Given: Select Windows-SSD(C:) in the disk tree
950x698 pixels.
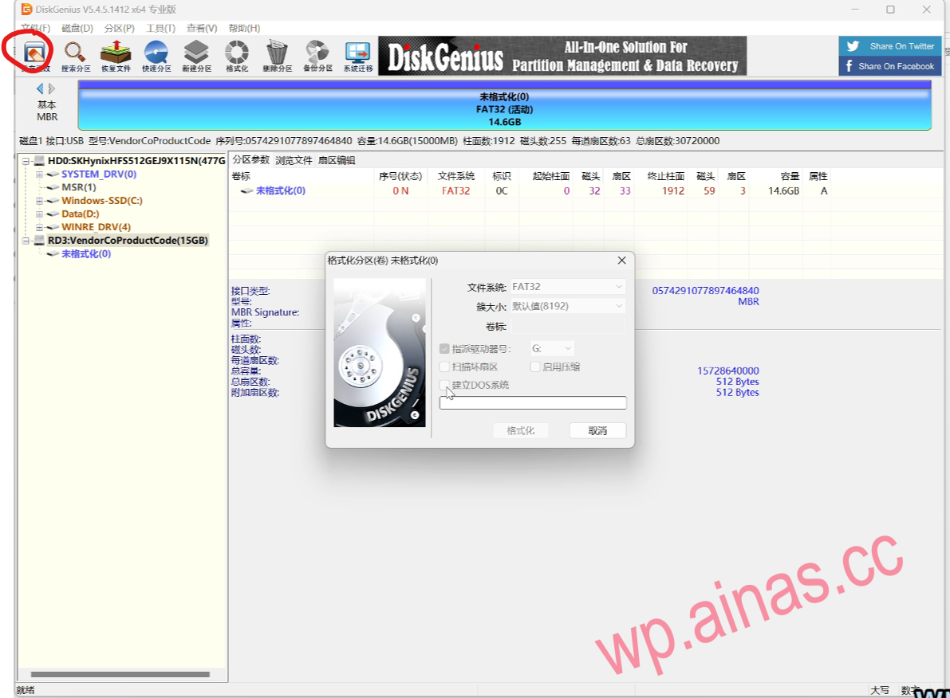Looking at the screenshot, I should tap(102, 200).
